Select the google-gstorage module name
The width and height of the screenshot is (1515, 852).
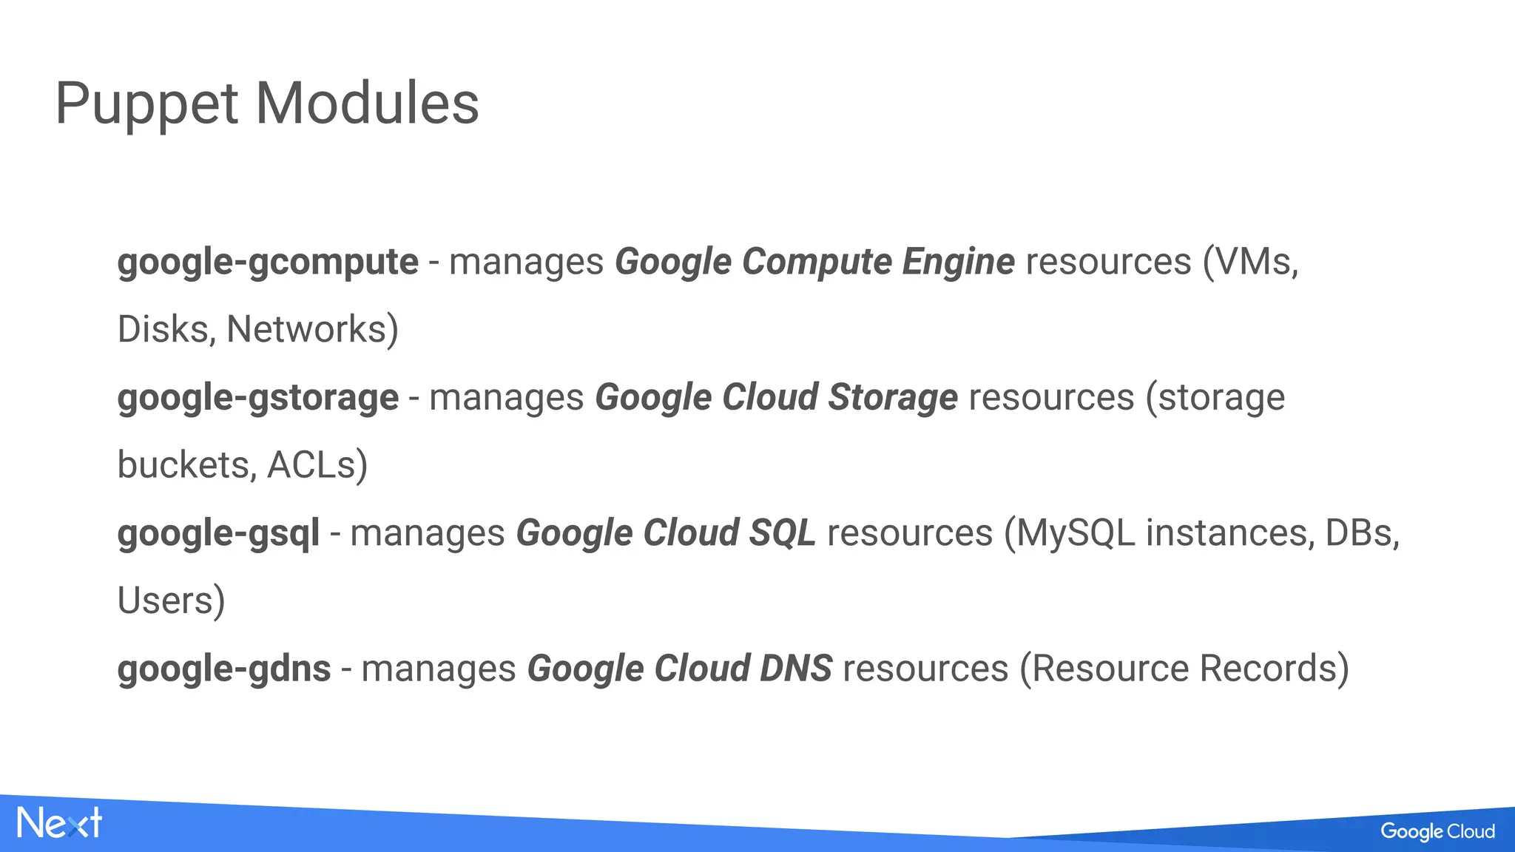[x=258, y=398]
